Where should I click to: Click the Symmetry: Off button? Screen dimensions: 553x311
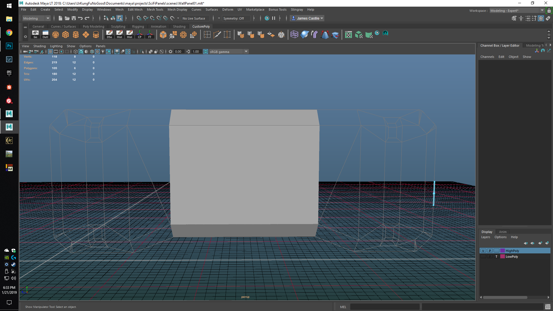[x=234, y=18]
